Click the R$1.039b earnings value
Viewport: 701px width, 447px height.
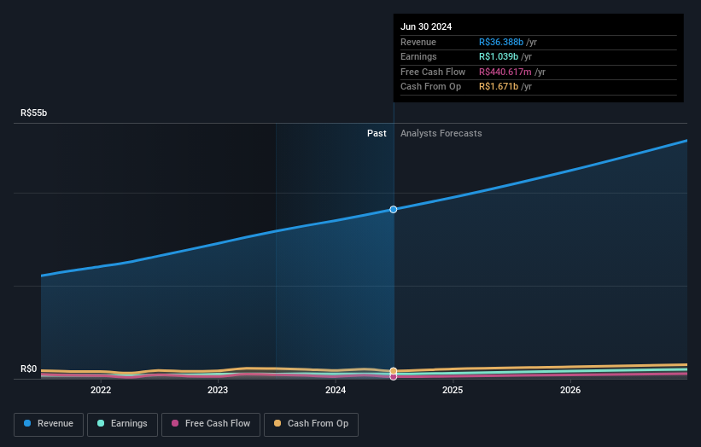point(499,56)
